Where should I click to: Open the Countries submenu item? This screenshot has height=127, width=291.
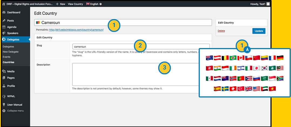(8, 62)
